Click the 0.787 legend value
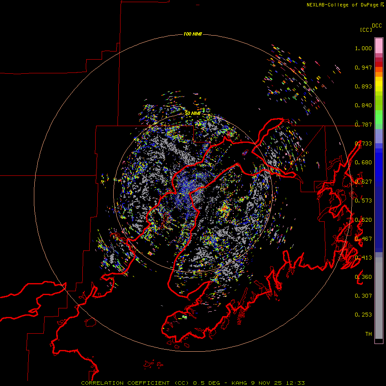Image resolution: width=386 pixels, height=386 pixels. click(363, 124)
